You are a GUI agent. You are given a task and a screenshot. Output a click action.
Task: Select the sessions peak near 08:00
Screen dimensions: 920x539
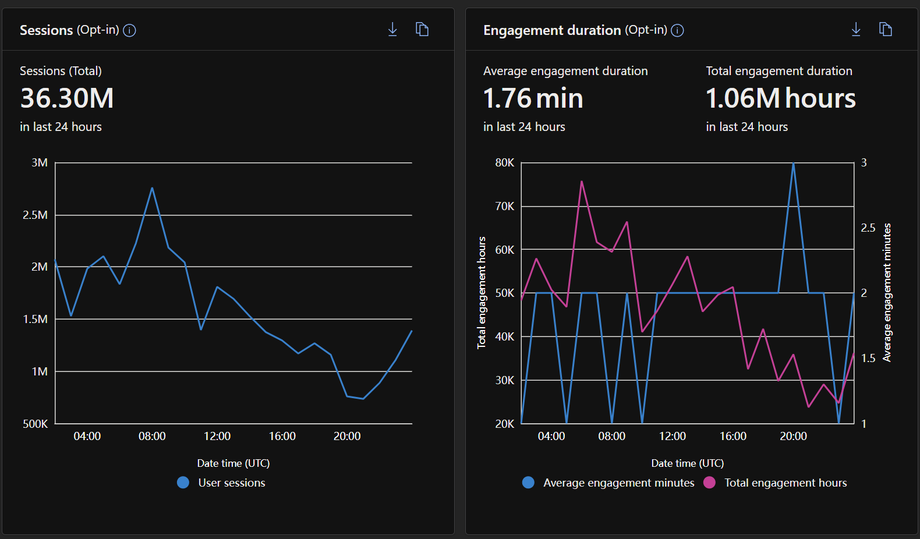pyautogui.click(x=152, y=188)
